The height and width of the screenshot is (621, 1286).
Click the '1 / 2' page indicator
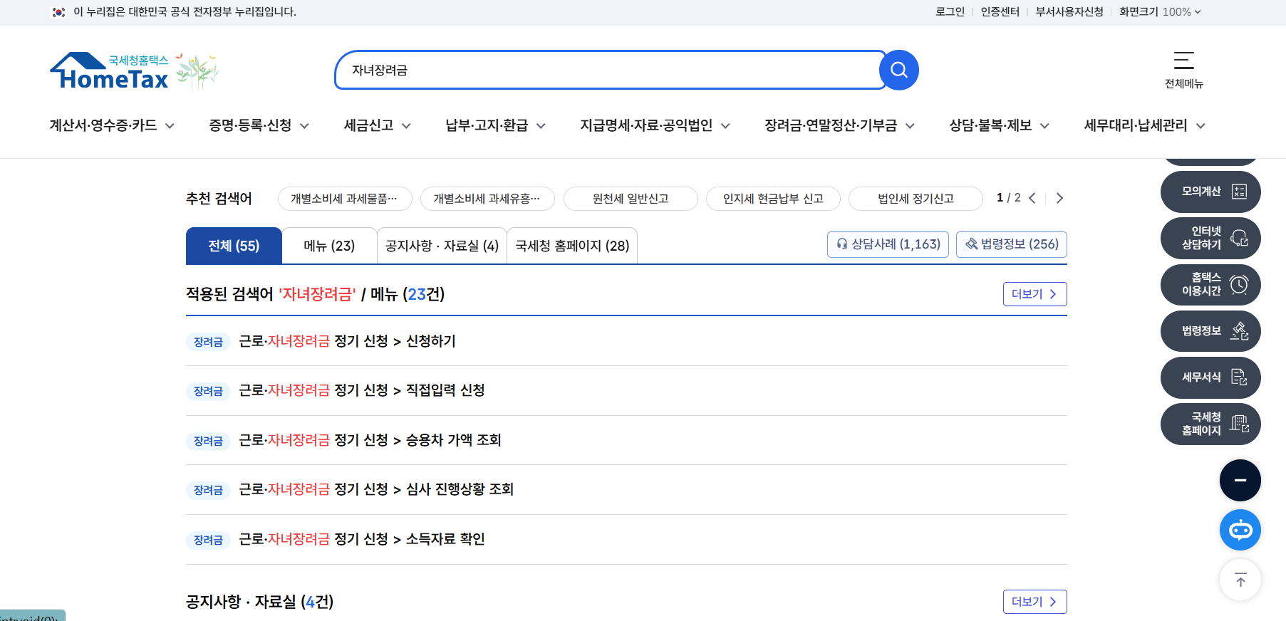[1008, 198]
